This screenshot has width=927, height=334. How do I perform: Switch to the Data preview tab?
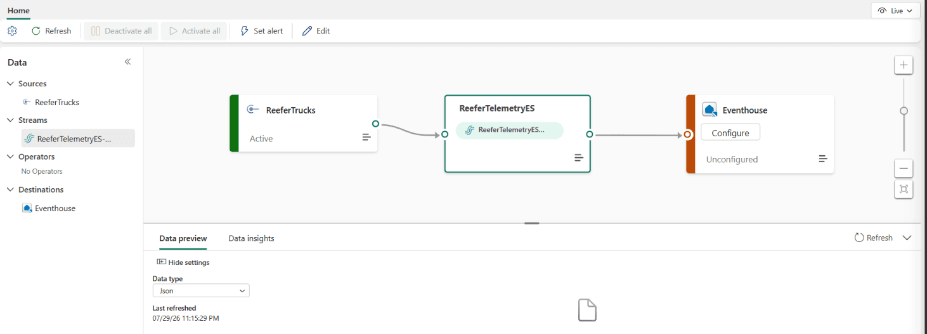click(x=183, y=238)
